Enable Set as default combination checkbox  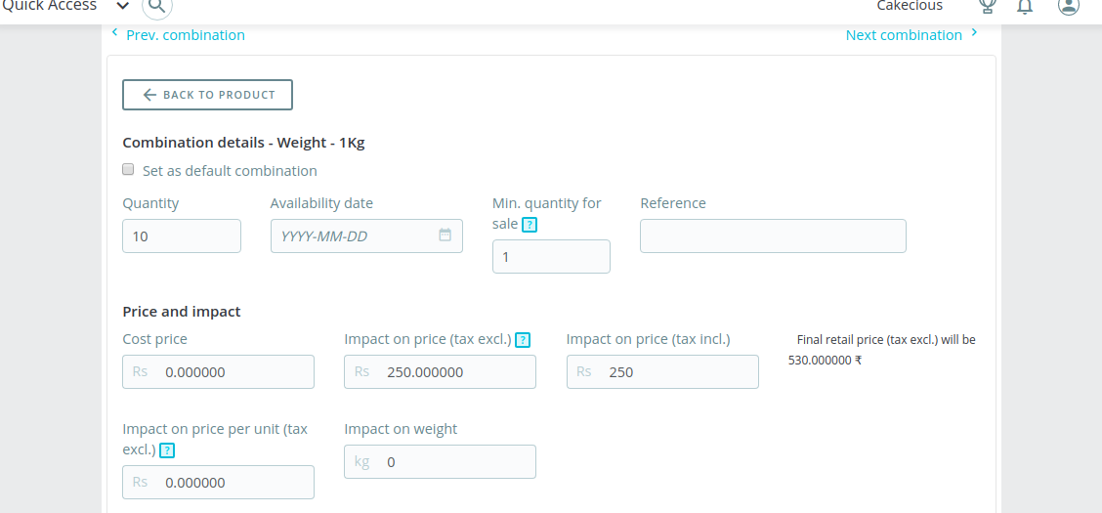pos(128,170)
